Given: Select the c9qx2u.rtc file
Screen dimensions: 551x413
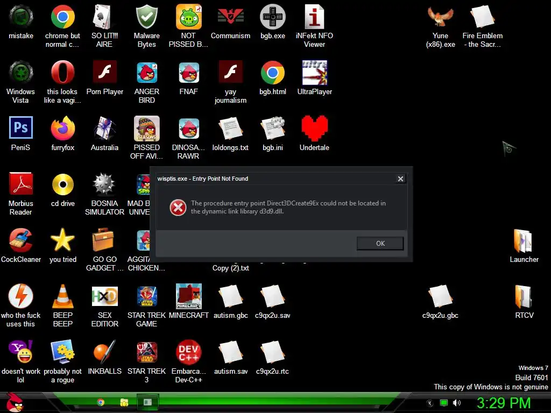Looking at the screenshot, I should (272, 352).
